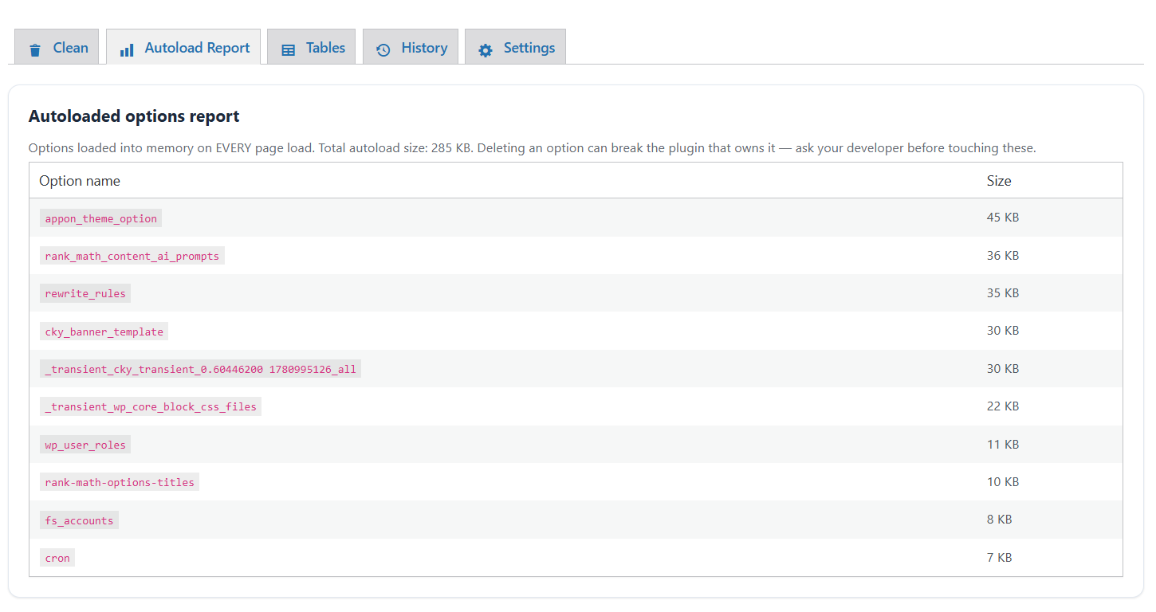Select the appon_theme_option option name
Image resolution: width=1156 pixels, height=612 pixels.
pyautogui.click(x=101, y=218)
